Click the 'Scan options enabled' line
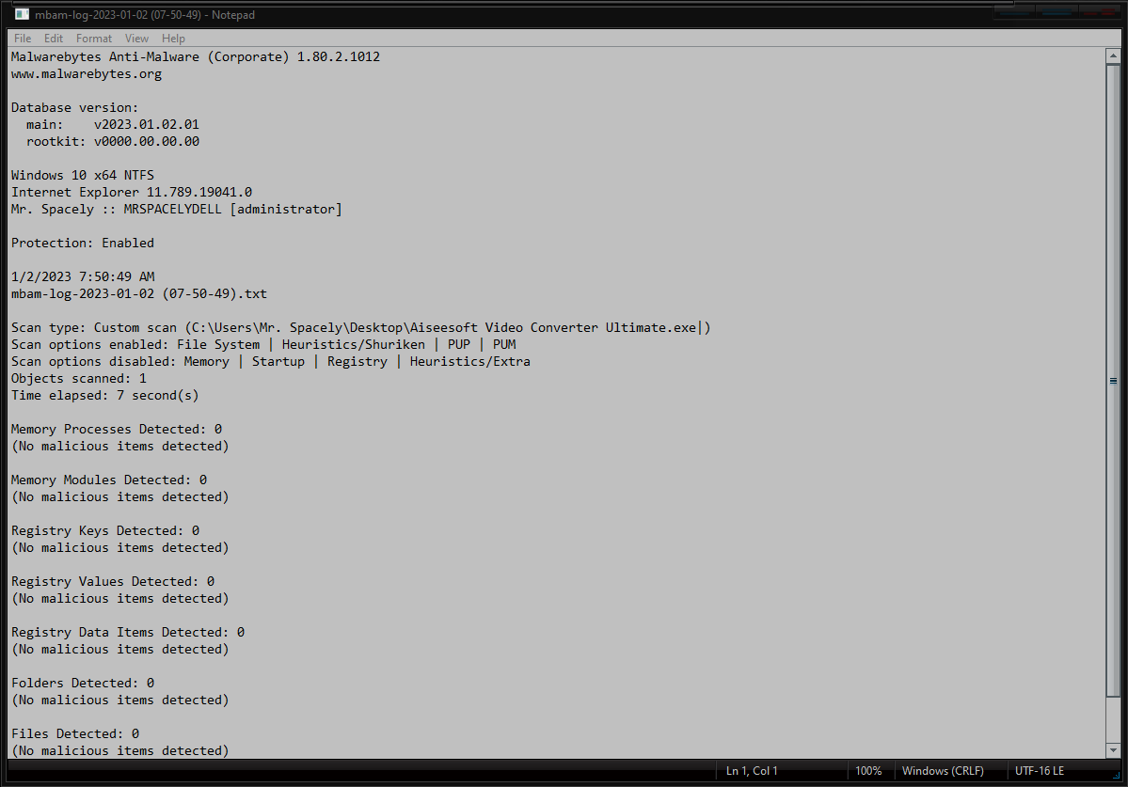This screenshot has height=787, width=1128. (x=263, y=344)
